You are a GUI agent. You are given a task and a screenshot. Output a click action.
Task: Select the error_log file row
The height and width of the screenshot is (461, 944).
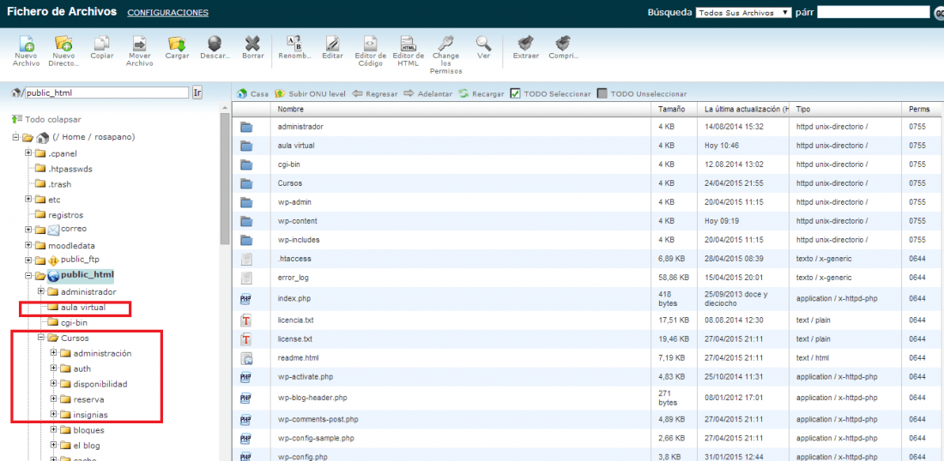588,277
